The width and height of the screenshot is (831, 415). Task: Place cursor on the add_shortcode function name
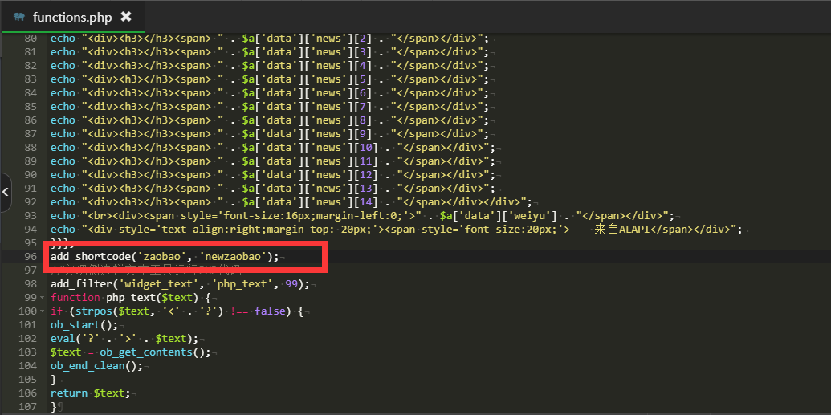coord(88,256)
